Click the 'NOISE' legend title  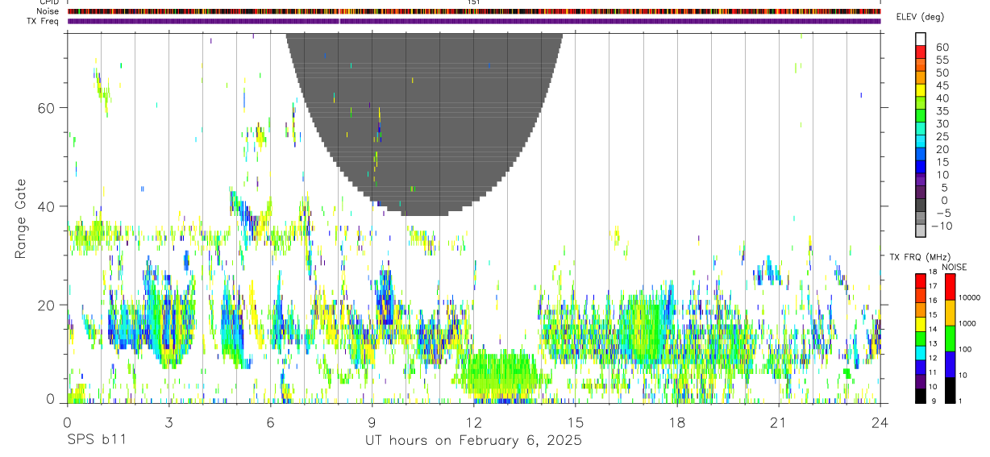(x=954, y=267)
